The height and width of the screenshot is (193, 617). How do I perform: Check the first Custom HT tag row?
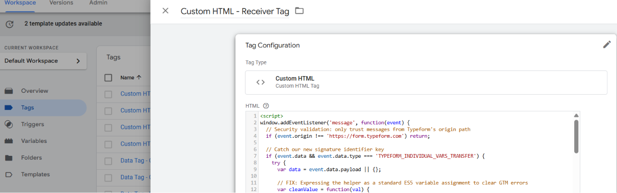(x=108, y=94)
